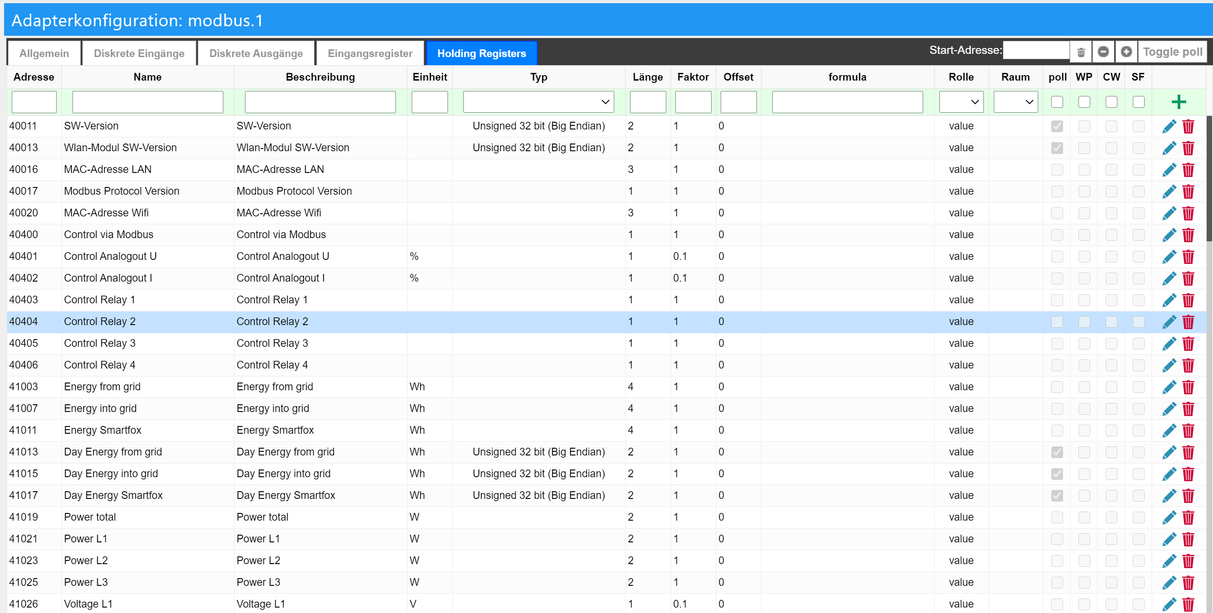Click the Offset filter input
The image size is (1213, 613).
[x=738, y=102]
